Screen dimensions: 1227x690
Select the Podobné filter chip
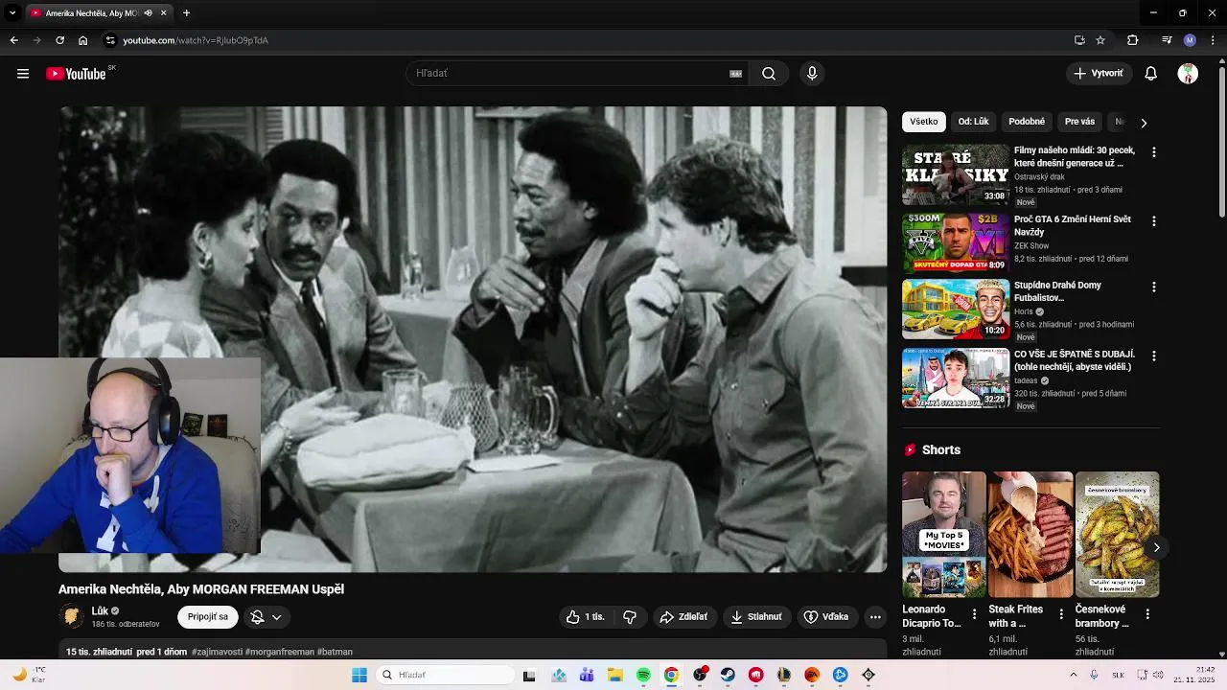click(1027, 122)
